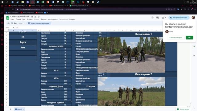Click the plus add-ons side panel icon
197x111 pixels.
194,55
